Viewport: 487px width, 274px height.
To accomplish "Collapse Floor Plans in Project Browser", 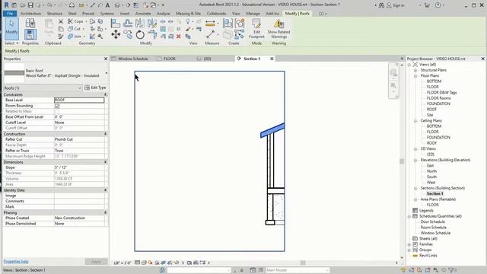I will click(x=415, y=76).
